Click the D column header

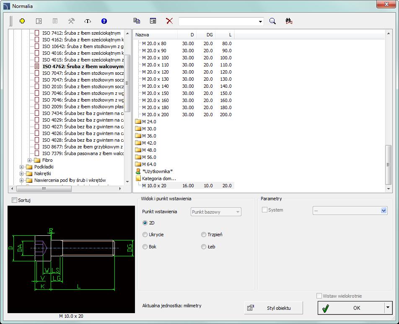pyautogui.click(x=187, y=35)
